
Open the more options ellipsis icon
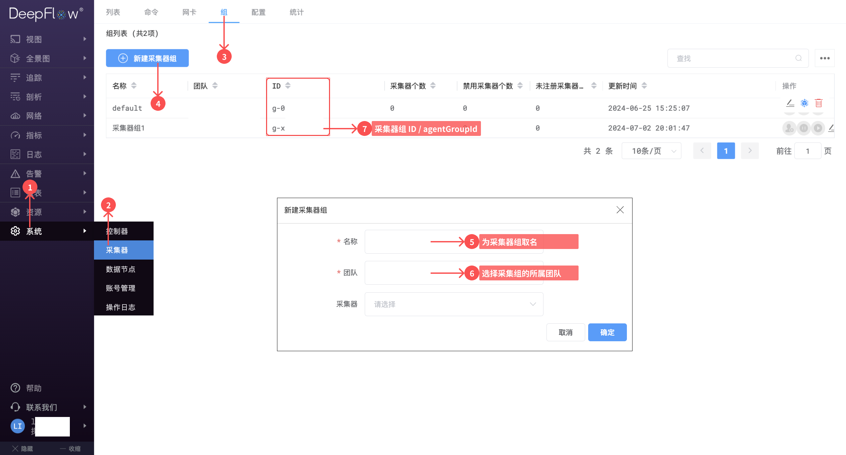pyautogui.click(x=825, y=58)
